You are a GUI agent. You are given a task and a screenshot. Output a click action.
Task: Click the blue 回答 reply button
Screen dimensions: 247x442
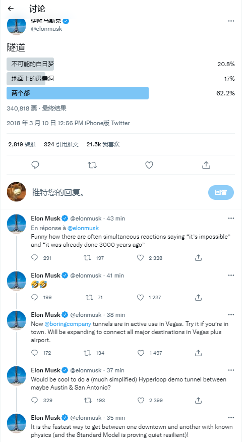point(221,192)
